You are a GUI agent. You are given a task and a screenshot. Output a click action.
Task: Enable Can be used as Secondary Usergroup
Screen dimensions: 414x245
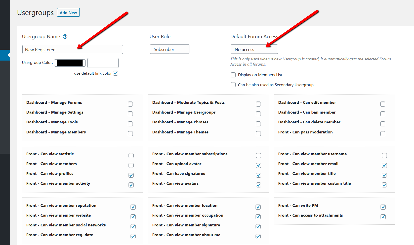point(233,85)
